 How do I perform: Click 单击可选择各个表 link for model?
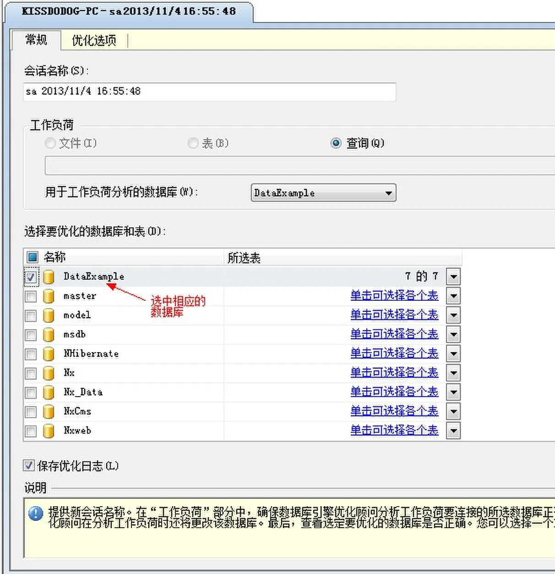[394, 315]
